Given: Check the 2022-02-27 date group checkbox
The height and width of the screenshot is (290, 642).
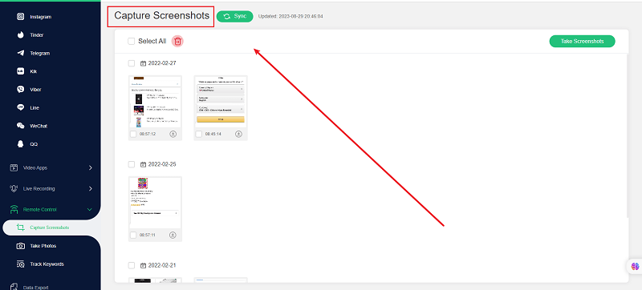Looking at the screenshot, I should coord(132,63).
